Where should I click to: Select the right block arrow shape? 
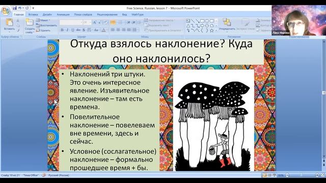pos(202,26)
